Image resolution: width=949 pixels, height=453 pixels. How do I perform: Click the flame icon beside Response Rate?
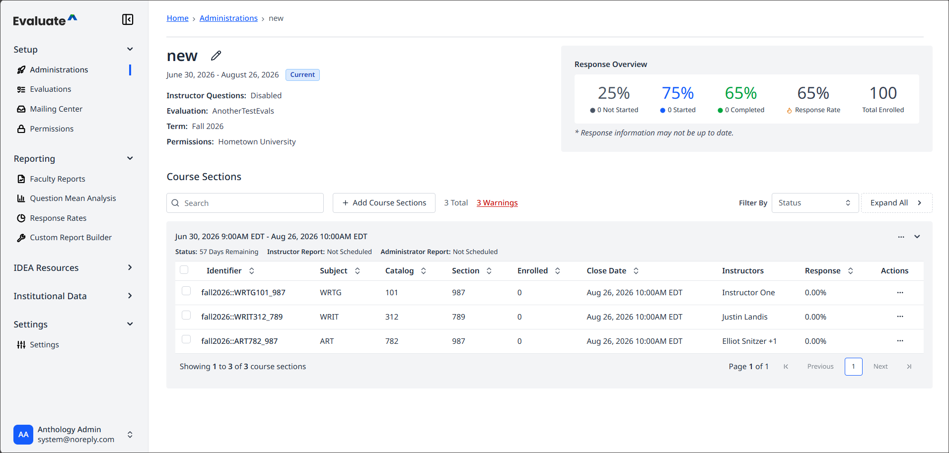[789, 111]
